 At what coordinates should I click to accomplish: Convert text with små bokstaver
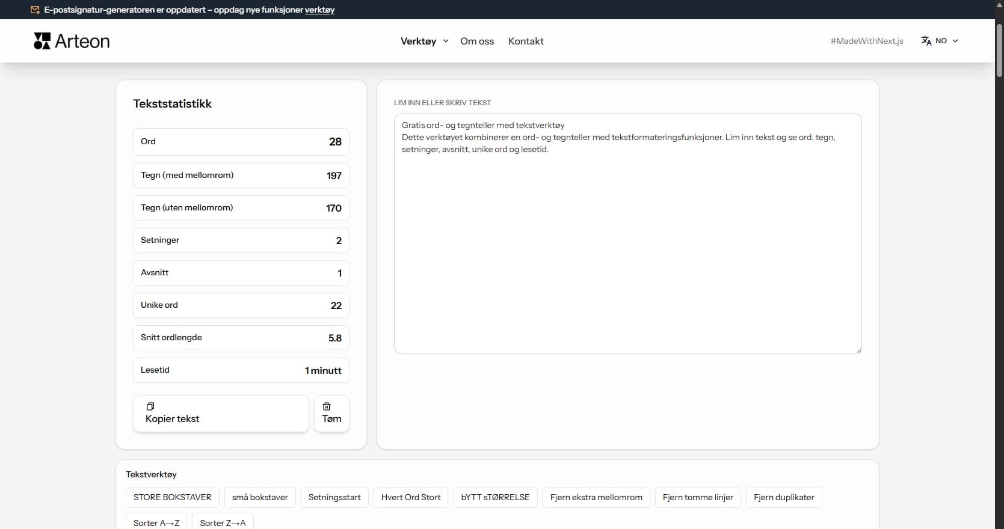point(260,497)
